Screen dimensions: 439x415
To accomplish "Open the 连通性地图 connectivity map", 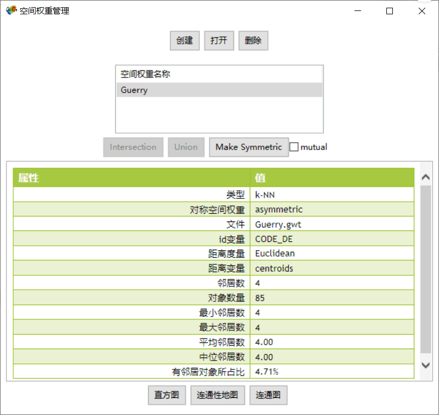I will [217, 395].
